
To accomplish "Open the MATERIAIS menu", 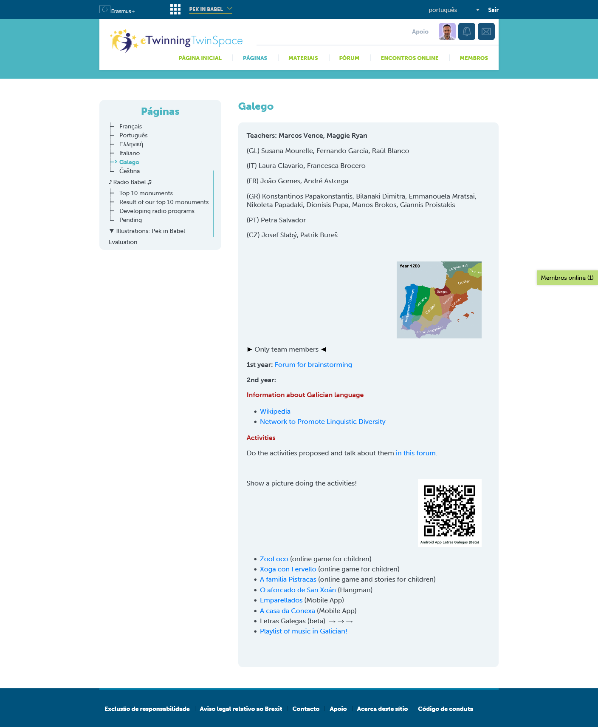I will point(303,58).
